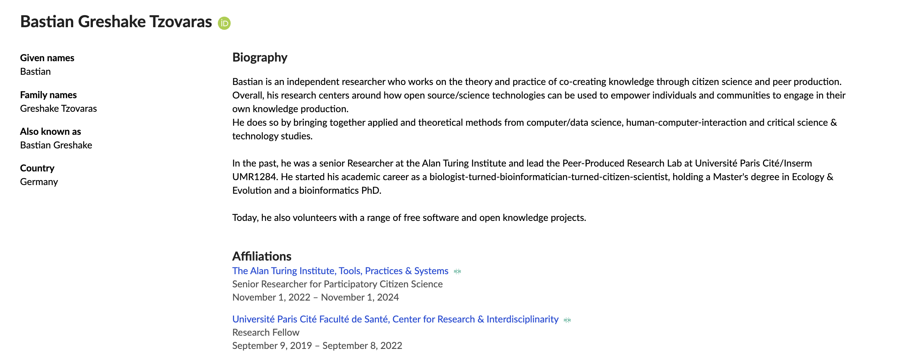Image resolution: width=897 pixels, height=361 pixels.
Task: Click the November 1, 2022 date range
Action: coord(316,297)
